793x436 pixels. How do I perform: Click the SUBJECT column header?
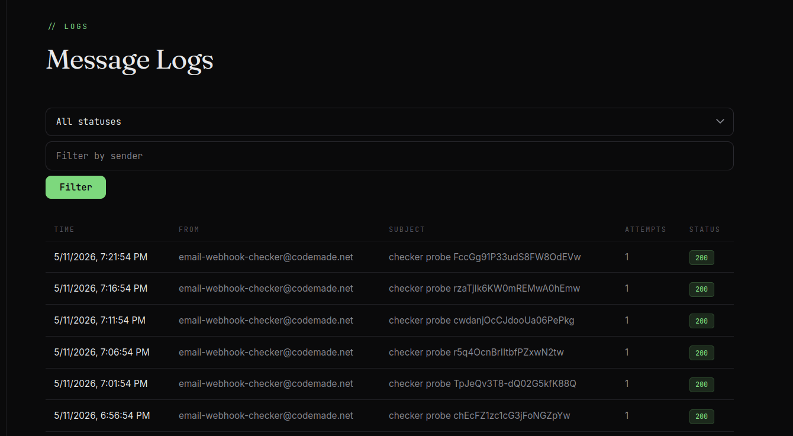point(407,230)
